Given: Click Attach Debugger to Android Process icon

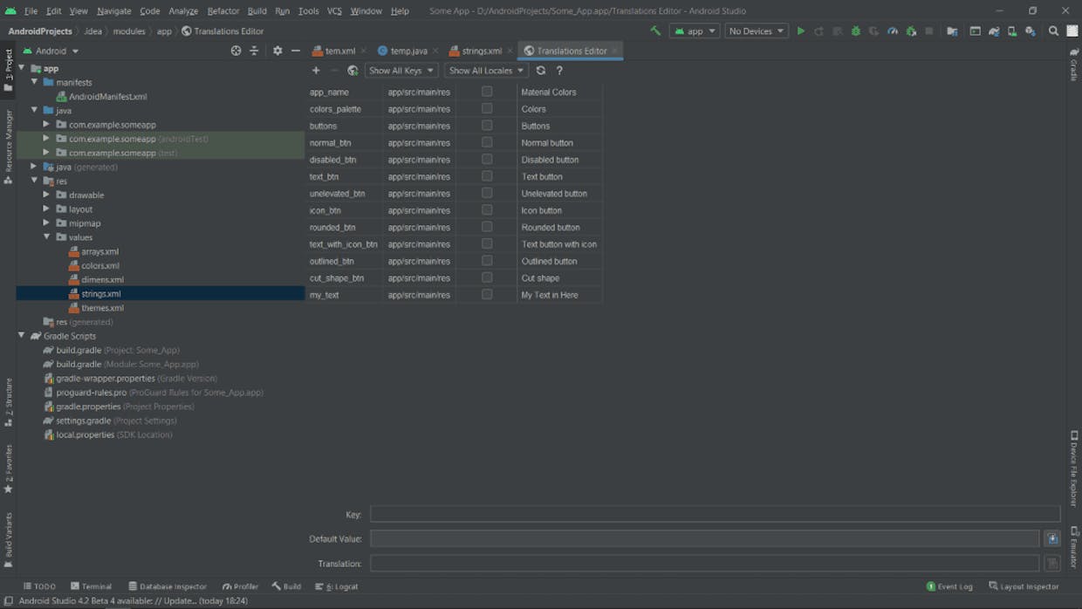Looking at the screenshot, I should pos(911,31).
